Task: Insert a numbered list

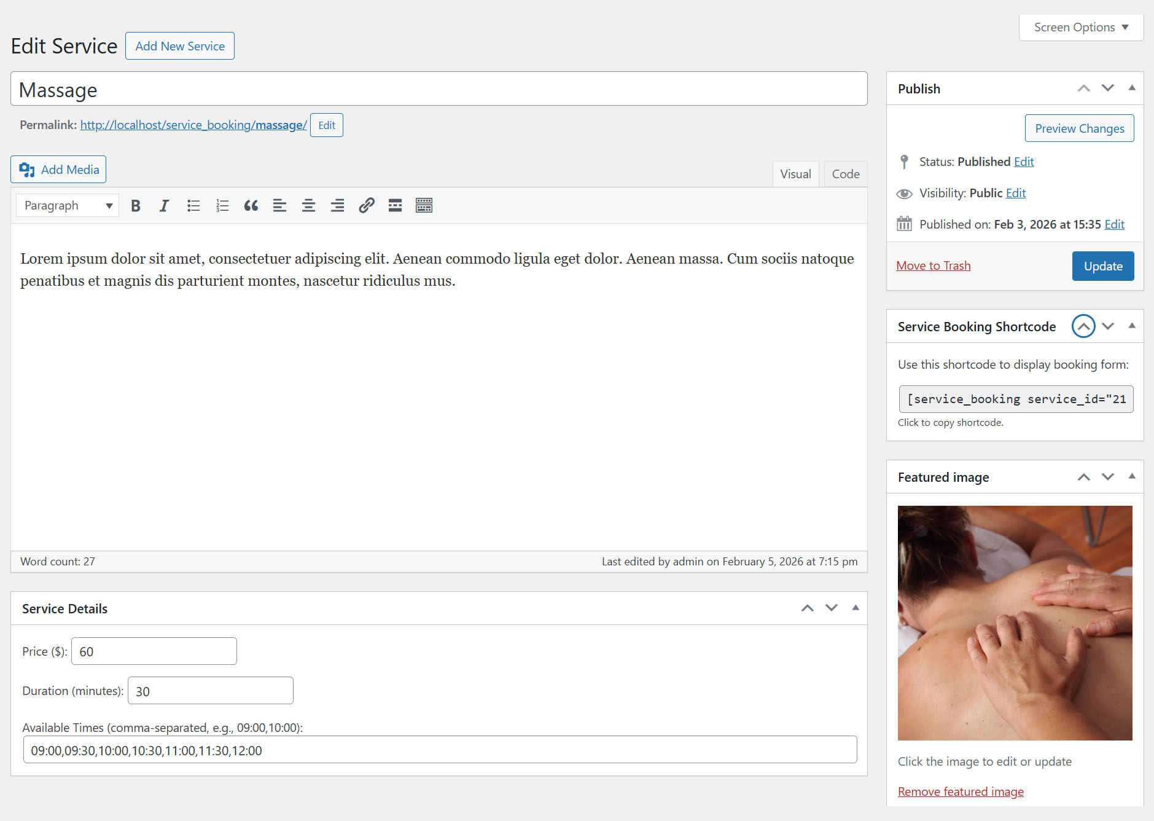Action: [222, 205]
